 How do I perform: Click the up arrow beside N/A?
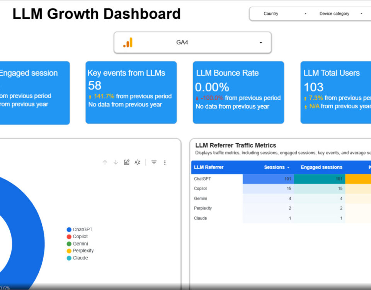[305, 107]
